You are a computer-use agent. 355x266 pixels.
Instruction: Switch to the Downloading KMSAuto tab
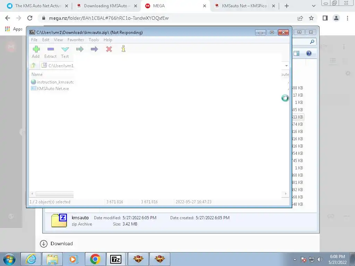pyautogui.click(x=107, y=6)
